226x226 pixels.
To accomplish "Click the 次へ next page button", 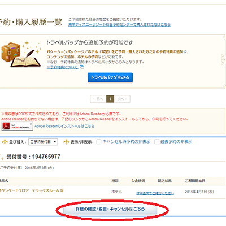I will point(122,99).
